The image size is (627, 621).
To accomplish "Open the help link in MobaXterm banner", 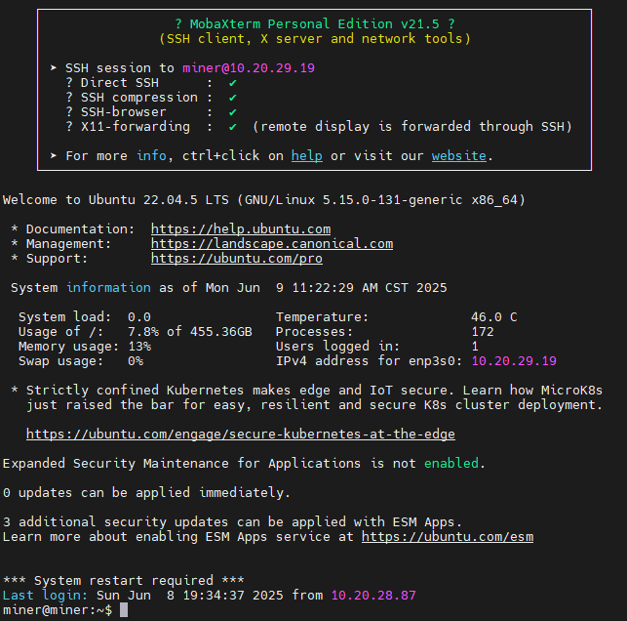I will coord(307,156).
